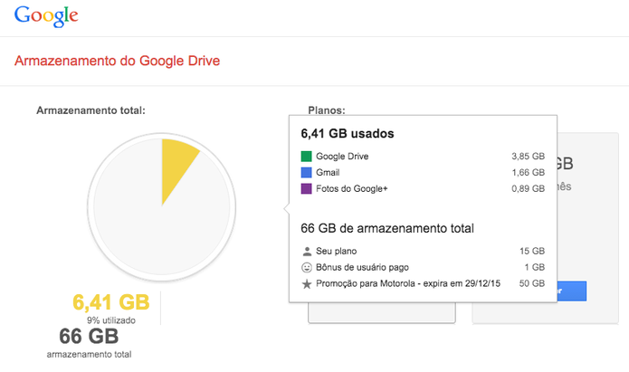The image size is (629, 372).
Task: Click the large 66 GB figure under chart
Action: [x=89, y=337]
